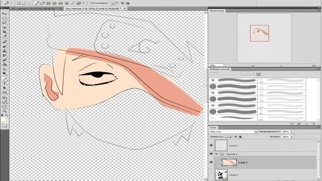
Task: Pick the Rectangle shape in the options bar
Action: click(x=49, y=3)
